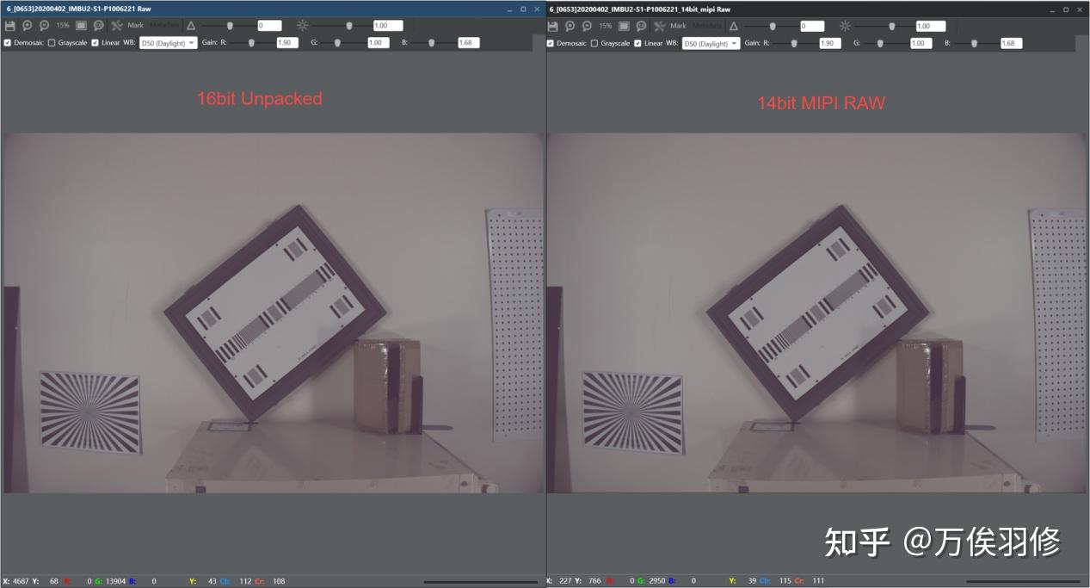Click the dropdown arrow next to D50 (Daylight)
The width and height of the screenshot is (1090, 588).
tap(190, 42)
